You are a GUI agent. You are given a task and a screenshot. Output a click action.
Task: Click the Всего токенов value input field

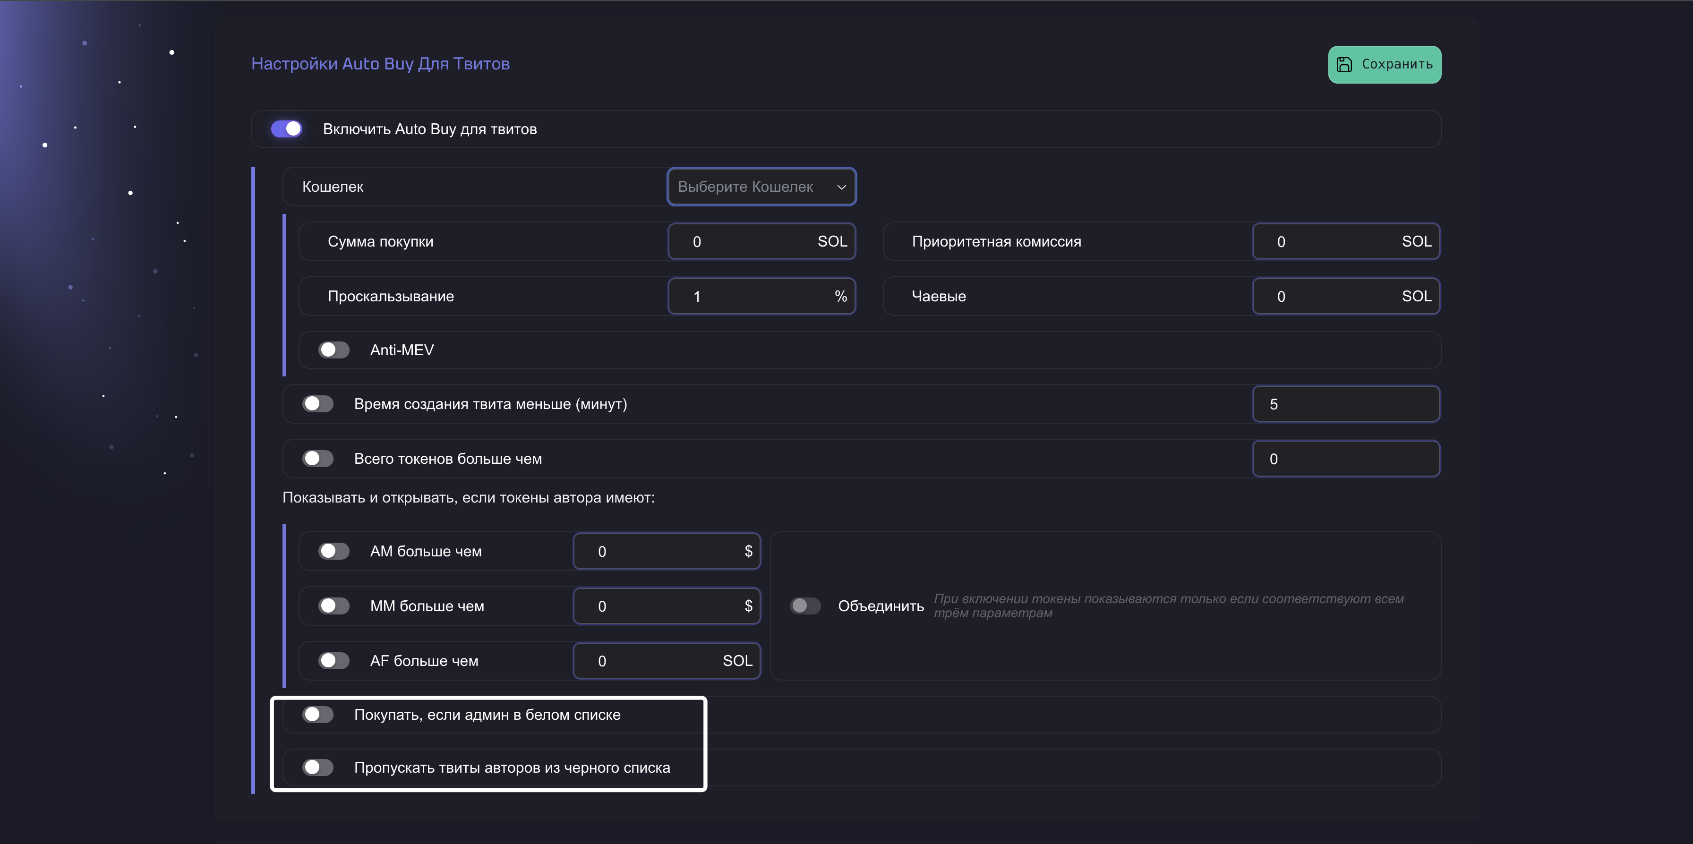[x=1345, y=459]
